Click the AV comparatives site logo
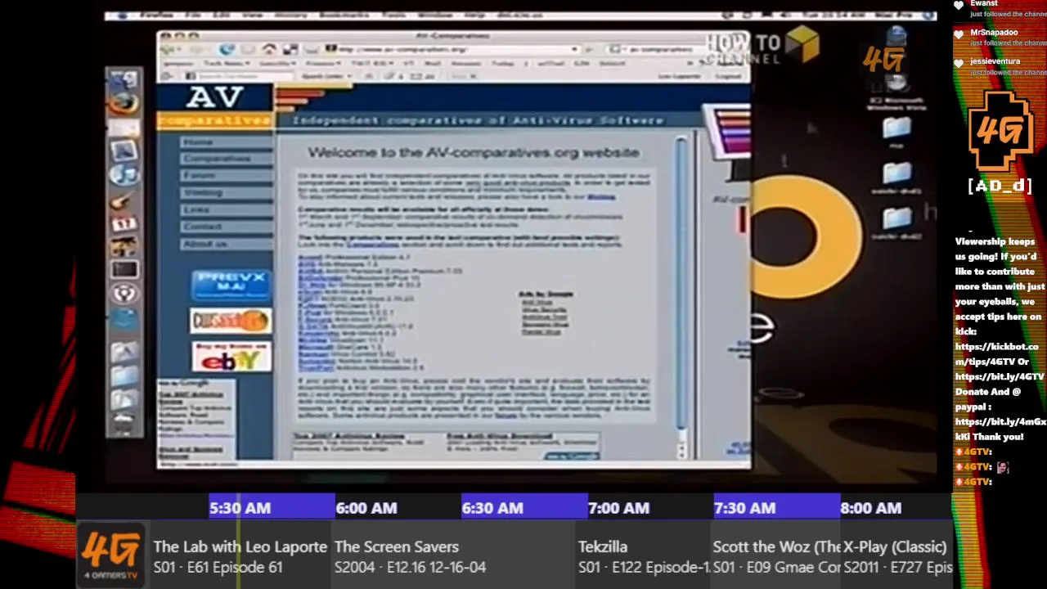Image resolution: width=1047 pixels, height=589 pixels. (214, 107)
